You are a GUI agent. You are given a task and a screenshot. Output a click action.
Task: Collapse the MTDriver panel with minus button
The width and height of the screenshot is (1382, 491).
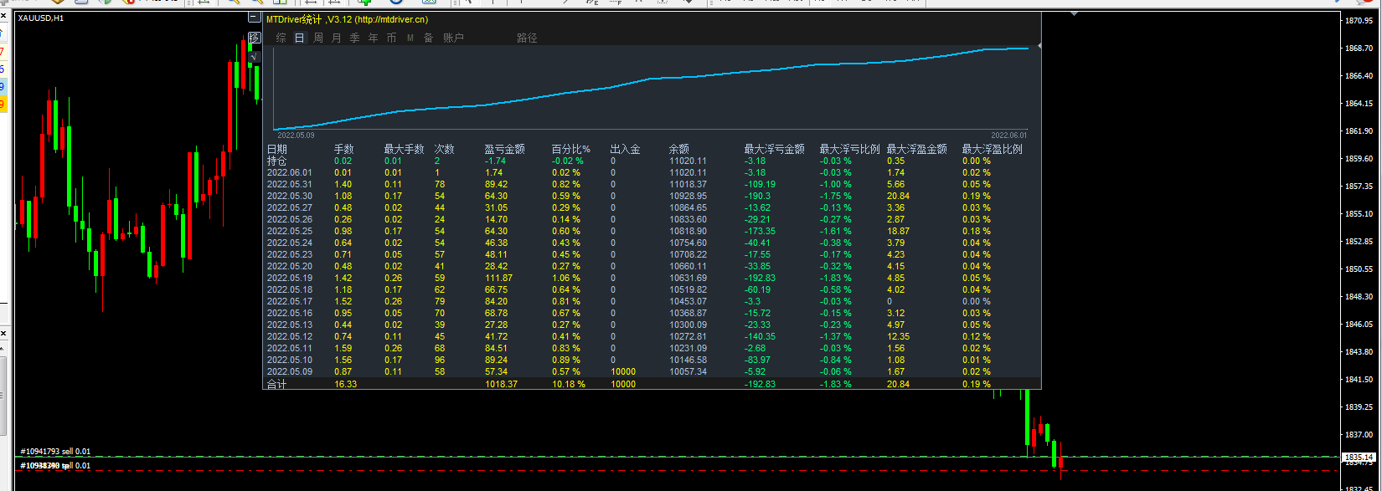255,18
